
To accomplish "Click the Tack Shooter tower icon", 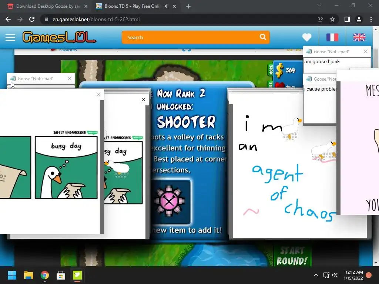I will [169, 201].
